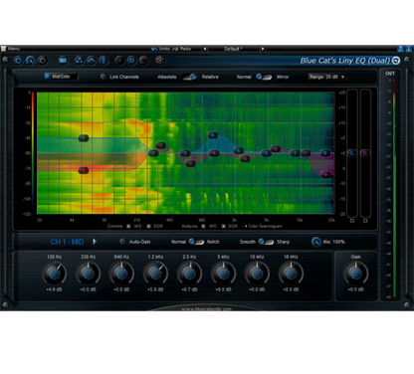Click the snowflake freeze toolbar icon
Image resolution: width=414 pixels, height=374 pixels.
tap(160, 61)
